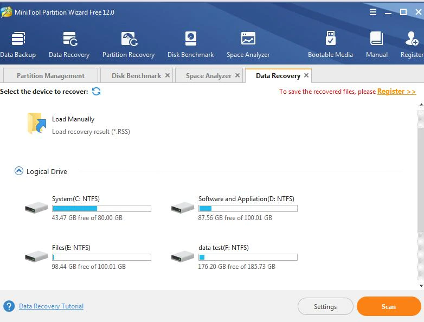Click '176.20 GB free of 185.73 GB' text
Viewport: 424px width, 322px height.
(x=236, y=266)
